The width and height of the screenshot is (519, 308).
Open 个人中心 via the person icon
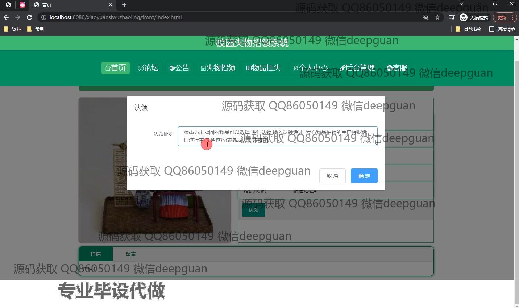point(295,68)
